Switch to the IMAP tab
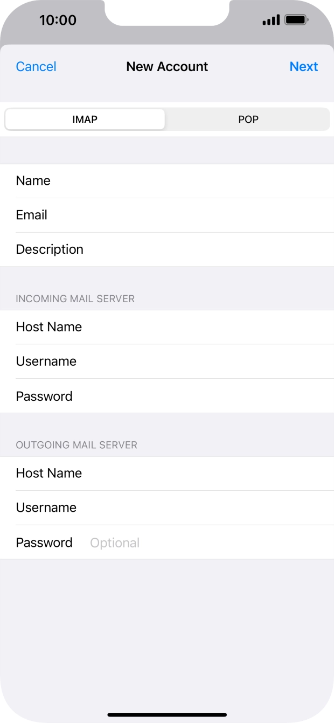 (85, 119)
